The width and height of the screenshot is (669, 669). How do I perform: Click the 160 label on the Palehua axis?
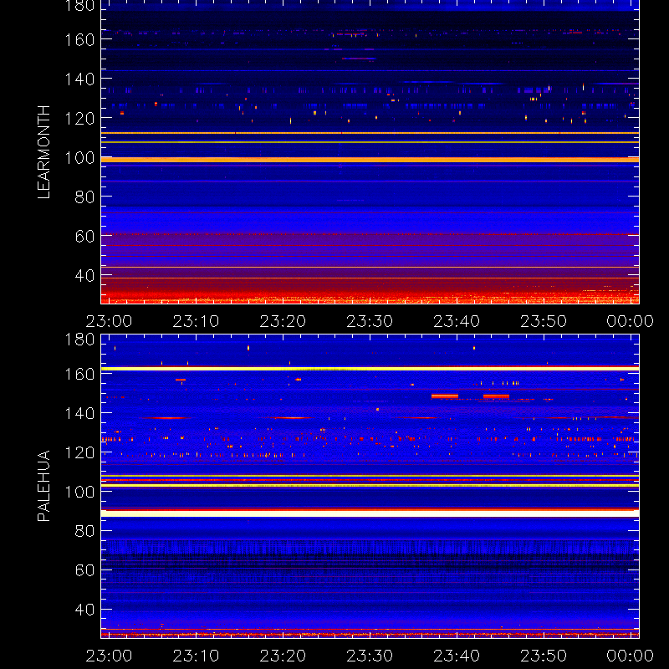point(79,374)
